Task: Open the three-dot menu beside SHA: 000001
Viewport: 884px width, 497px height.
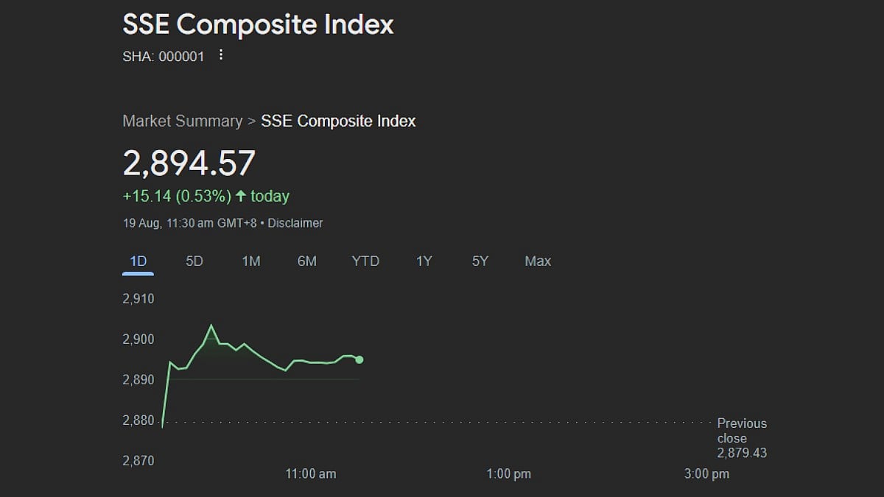Action: coord(220,55)
